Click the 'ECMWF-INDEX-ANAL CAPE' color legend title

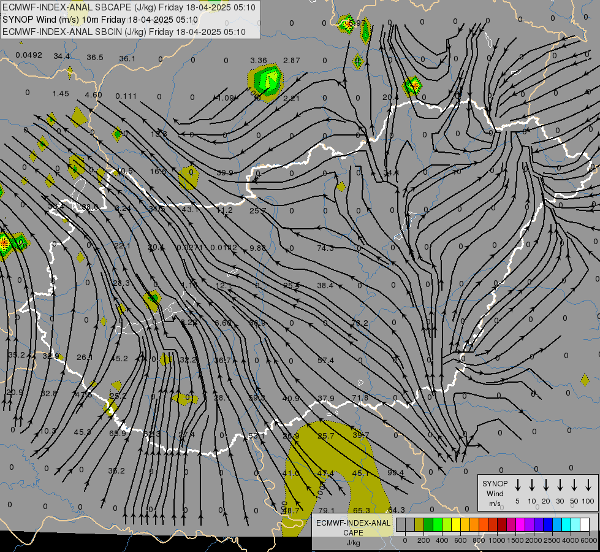click(x=353, y=527)
